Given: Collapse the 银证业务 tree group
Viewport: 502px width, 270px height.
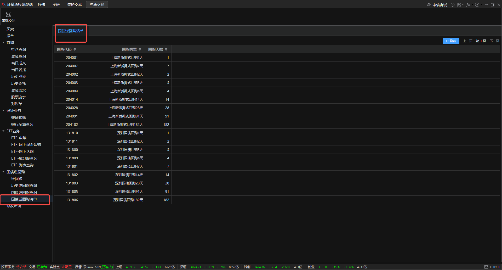Looking at the screenshot, I should [3, 111].
